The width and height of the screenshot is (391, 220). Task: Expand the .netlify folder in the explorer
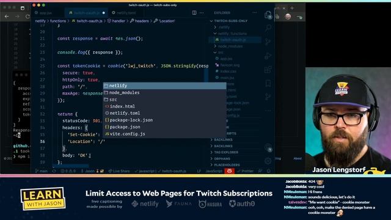tap(235, 27)
